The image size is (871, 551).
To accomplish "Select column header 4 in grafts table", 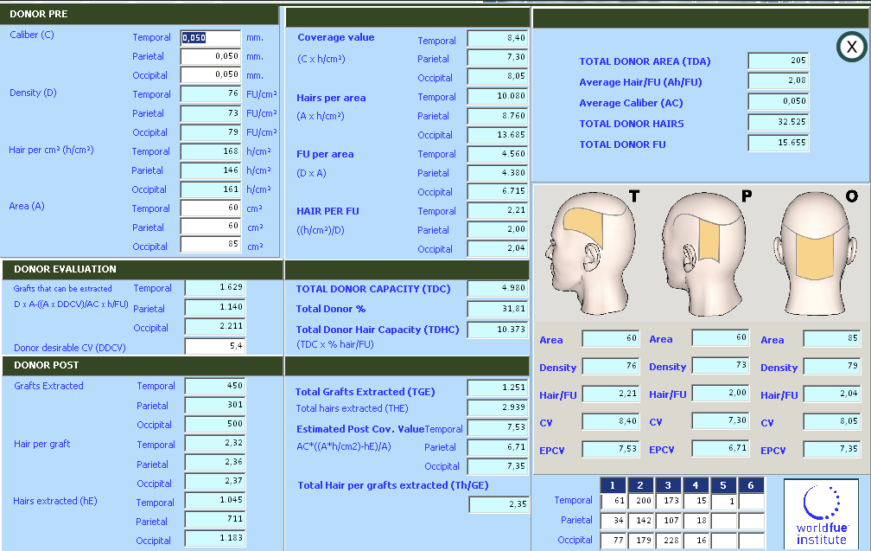I will pyautogui.click(x=696, y=485).
